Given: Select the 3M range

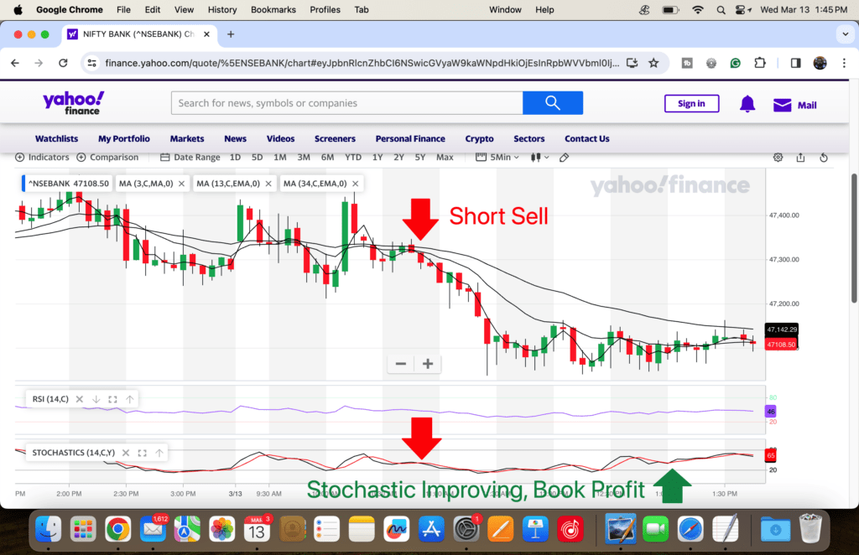Looking at the screenshot, I should tap(304, 157).
